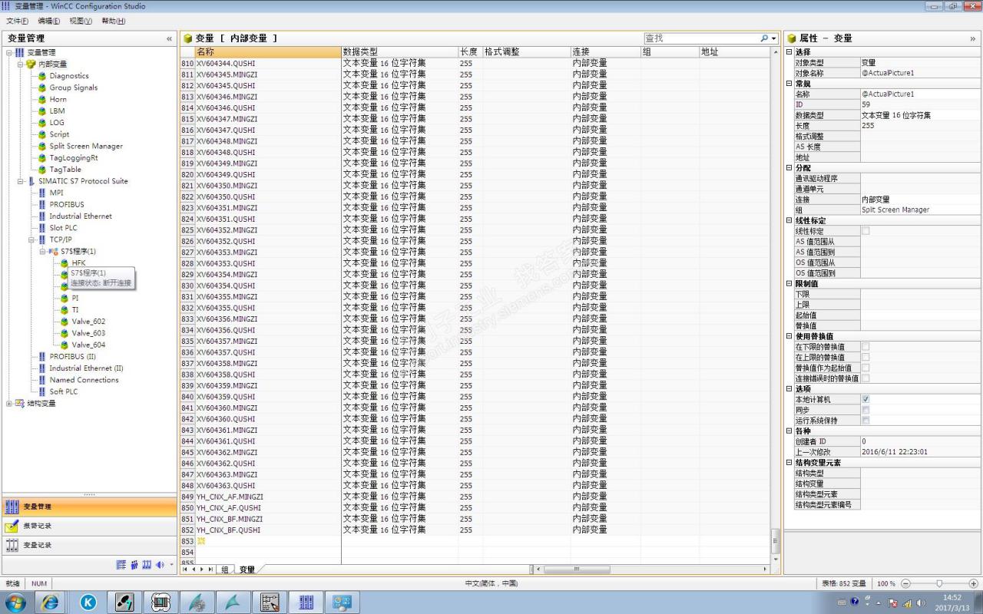Open the 视图(V) menu

[81, 21]
